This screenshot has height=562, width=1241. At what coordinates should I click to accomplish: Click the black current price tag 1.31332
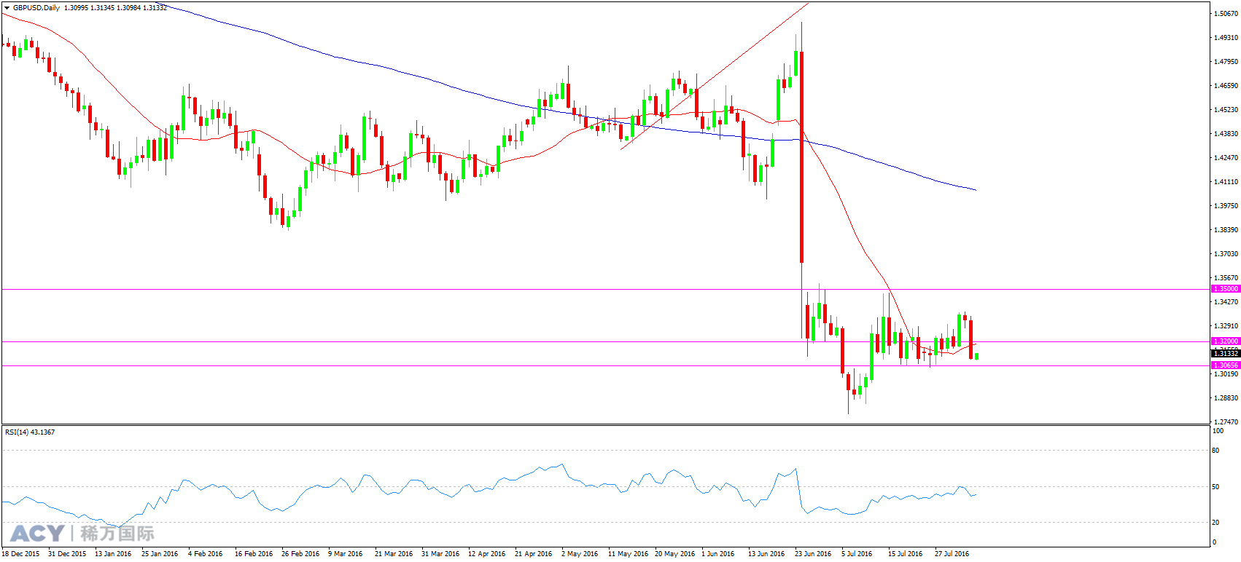click(1226, 354)
